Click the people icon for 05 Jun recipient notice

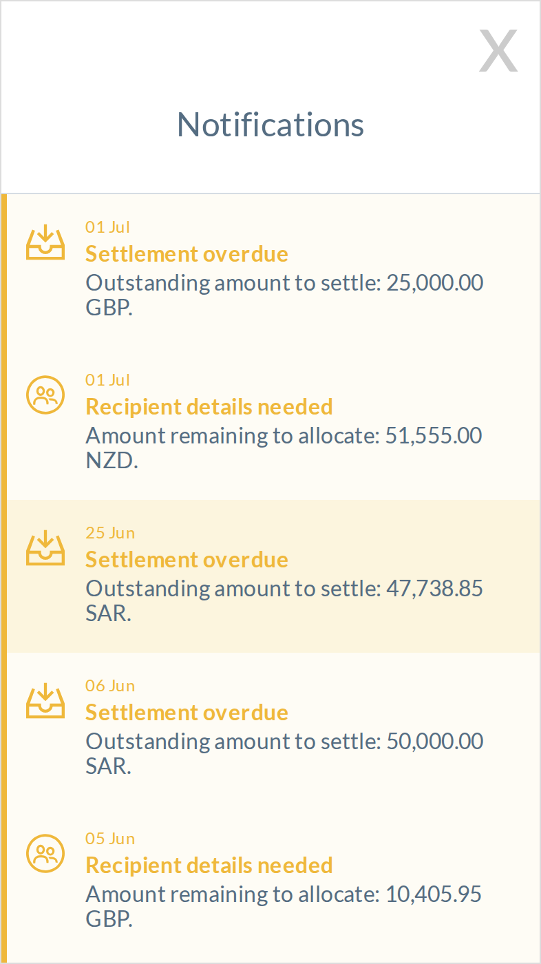[x=45, y=854]
